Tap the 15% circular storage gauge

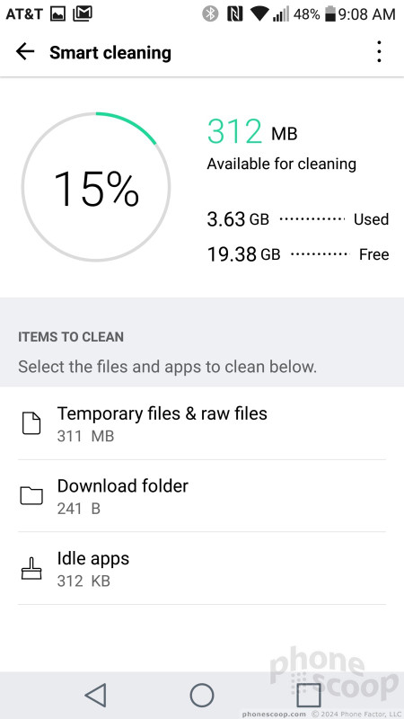(96, 187)
